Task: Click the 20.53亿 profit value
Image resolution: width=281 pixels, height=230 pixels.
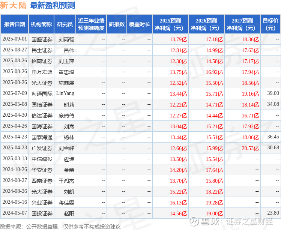Action: pyautogui.click(x=250, y=148)
